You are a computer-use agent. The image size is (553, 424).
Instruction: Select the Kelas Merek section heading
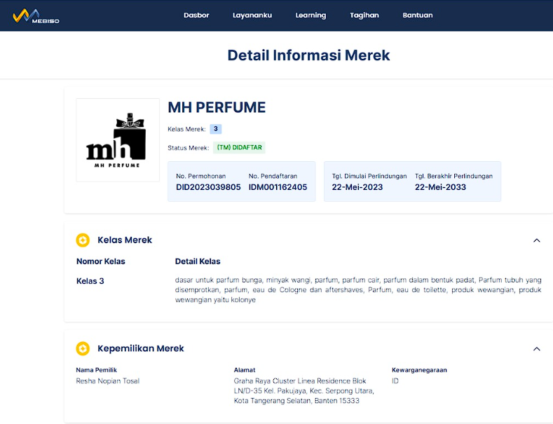tap(125, 240)
